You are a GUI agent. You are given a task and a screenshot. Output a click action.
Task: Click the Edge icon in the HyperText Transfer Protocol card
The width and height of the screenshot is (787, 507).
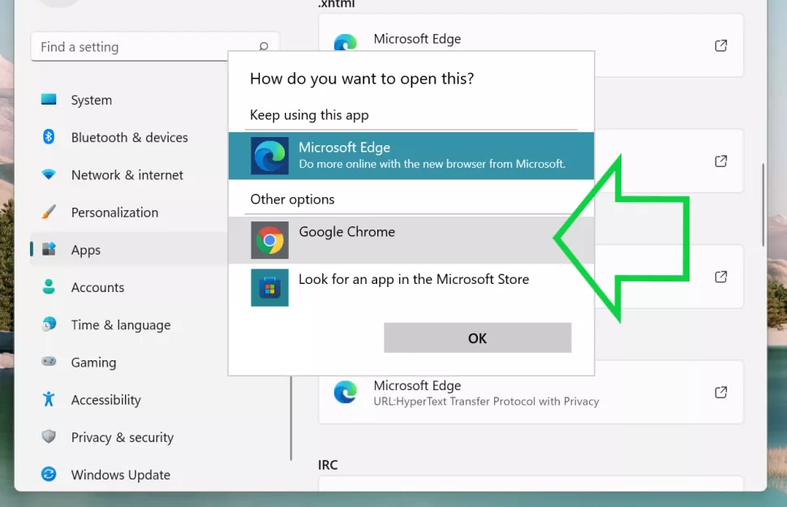346,392
